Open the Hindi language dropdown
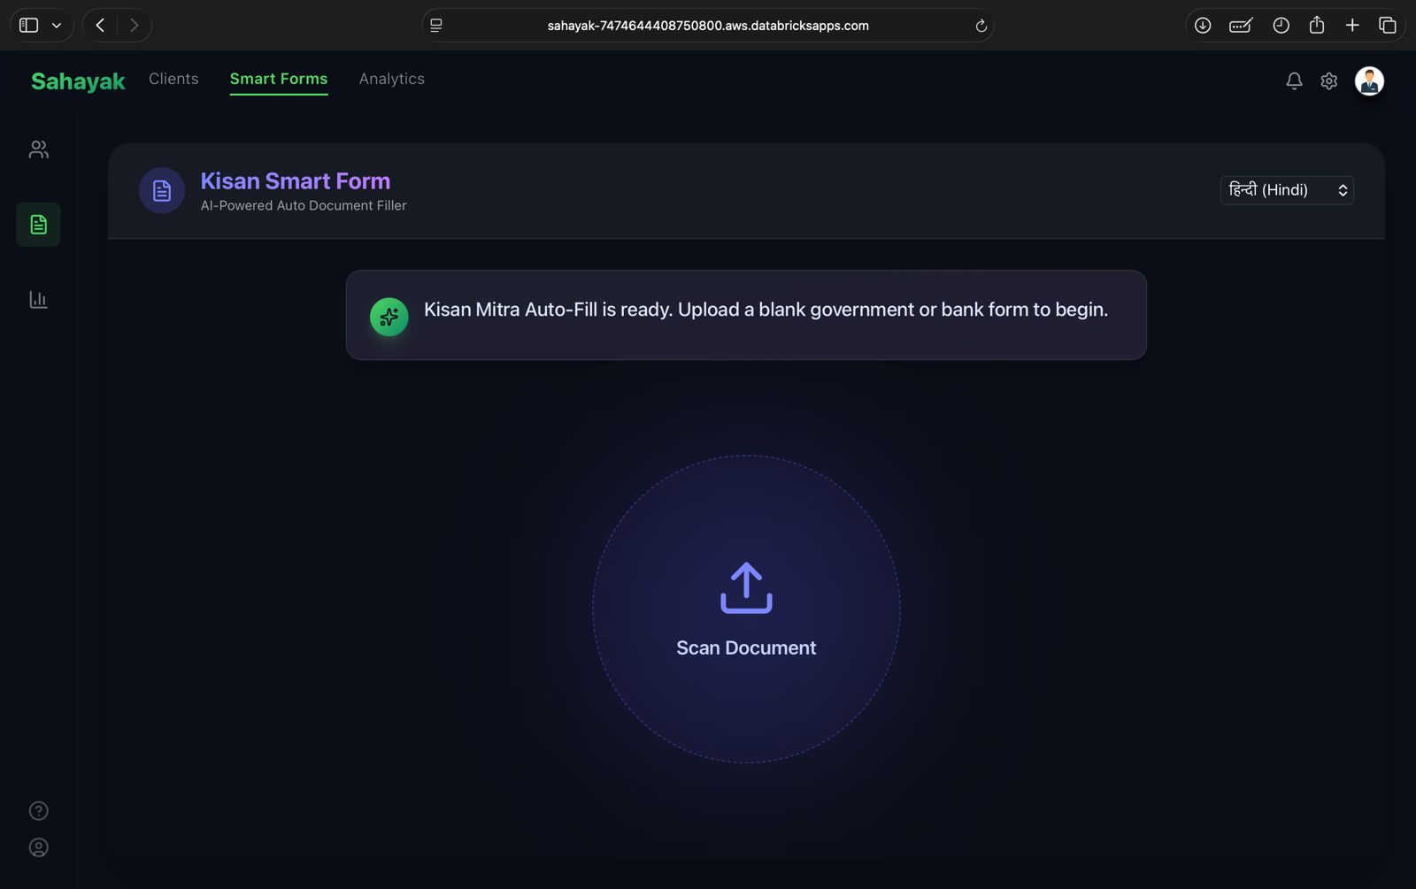1416x889 pixels. pyautogui.click(x=1287, y=190)
